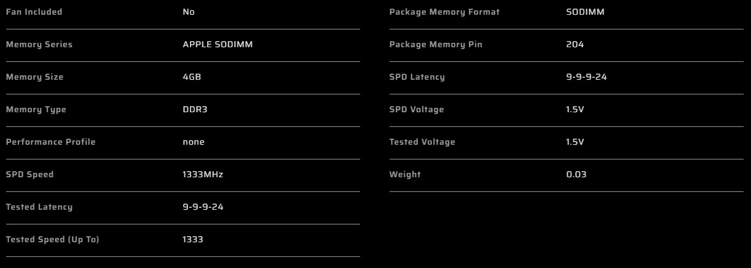Click the Performance Profile label

(50, 142)
